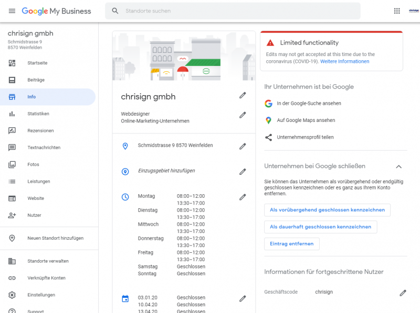Click the Startseite dashboard icon

12,63
